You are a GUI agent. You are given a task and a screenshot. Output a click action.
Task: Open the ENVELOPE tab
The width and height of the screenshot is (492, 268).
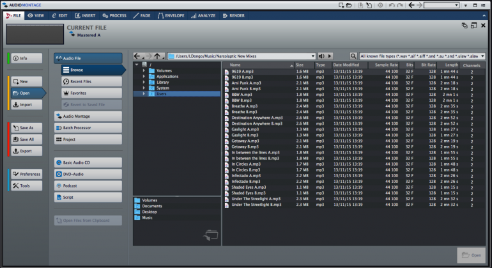[x=171, y=15]
